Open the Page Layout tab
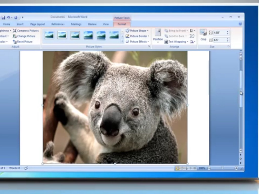 pyautogui.click(x=37, y=24)
